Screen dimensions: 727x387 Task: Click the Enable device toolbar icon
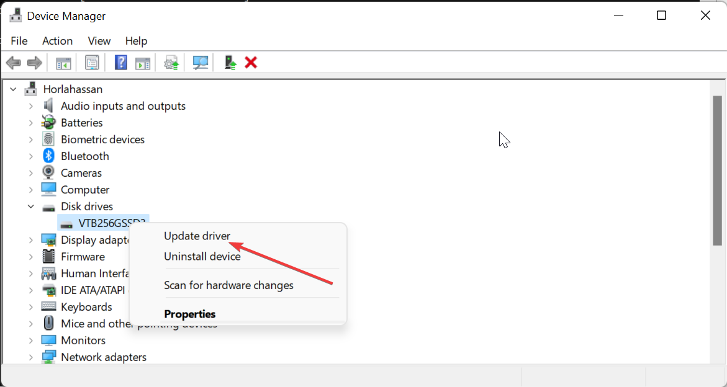coord(230,63)
